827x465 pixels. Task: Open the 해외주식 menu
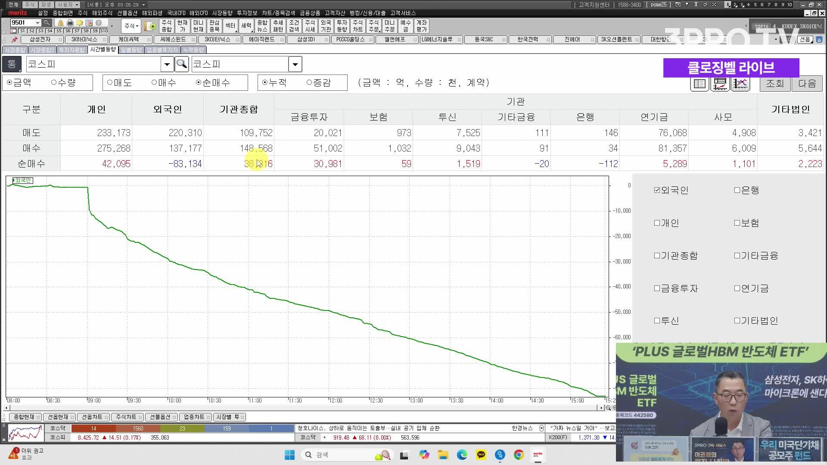[x=102, y=13]
